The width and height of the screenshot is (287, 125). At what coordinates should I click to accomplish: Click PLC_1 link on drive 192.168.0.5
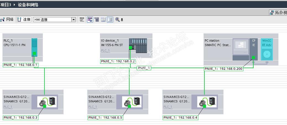pyautogui.click(x=93, y=107)
